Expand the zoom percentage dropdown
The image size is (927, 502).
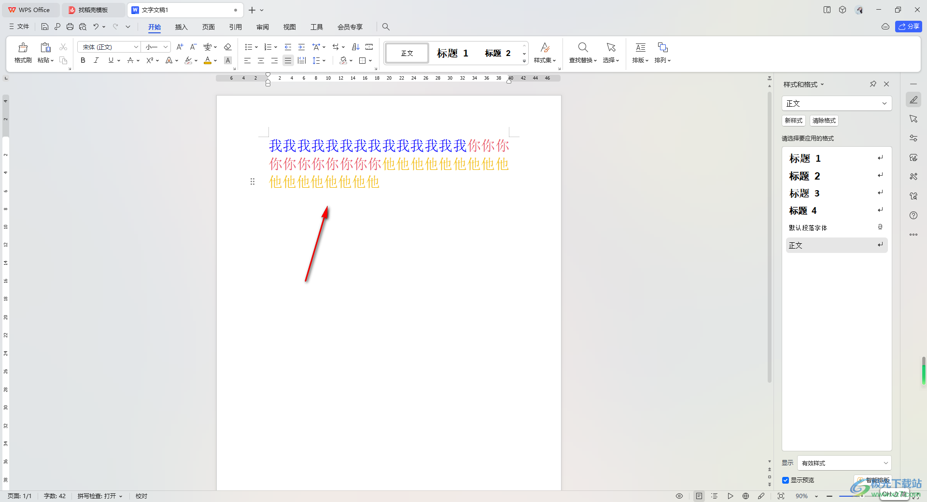coord(816,496)
